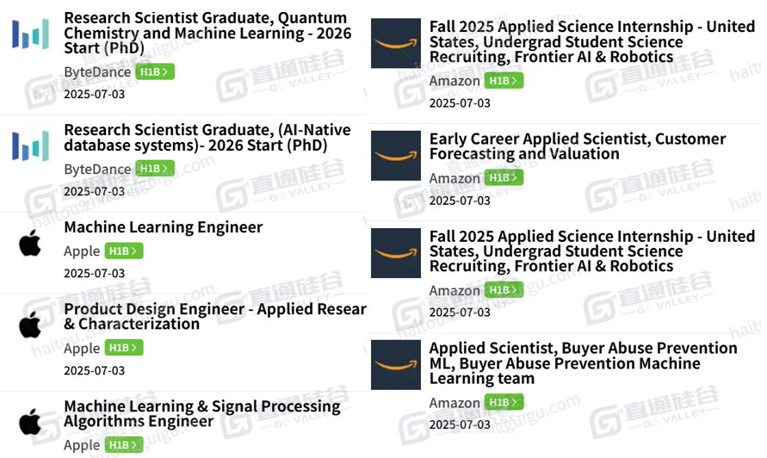Image resolution: width=767 pixels, height=458 pixels.
Task: Open H1B badge for Product Design Engineer
Action: (124, 348)
